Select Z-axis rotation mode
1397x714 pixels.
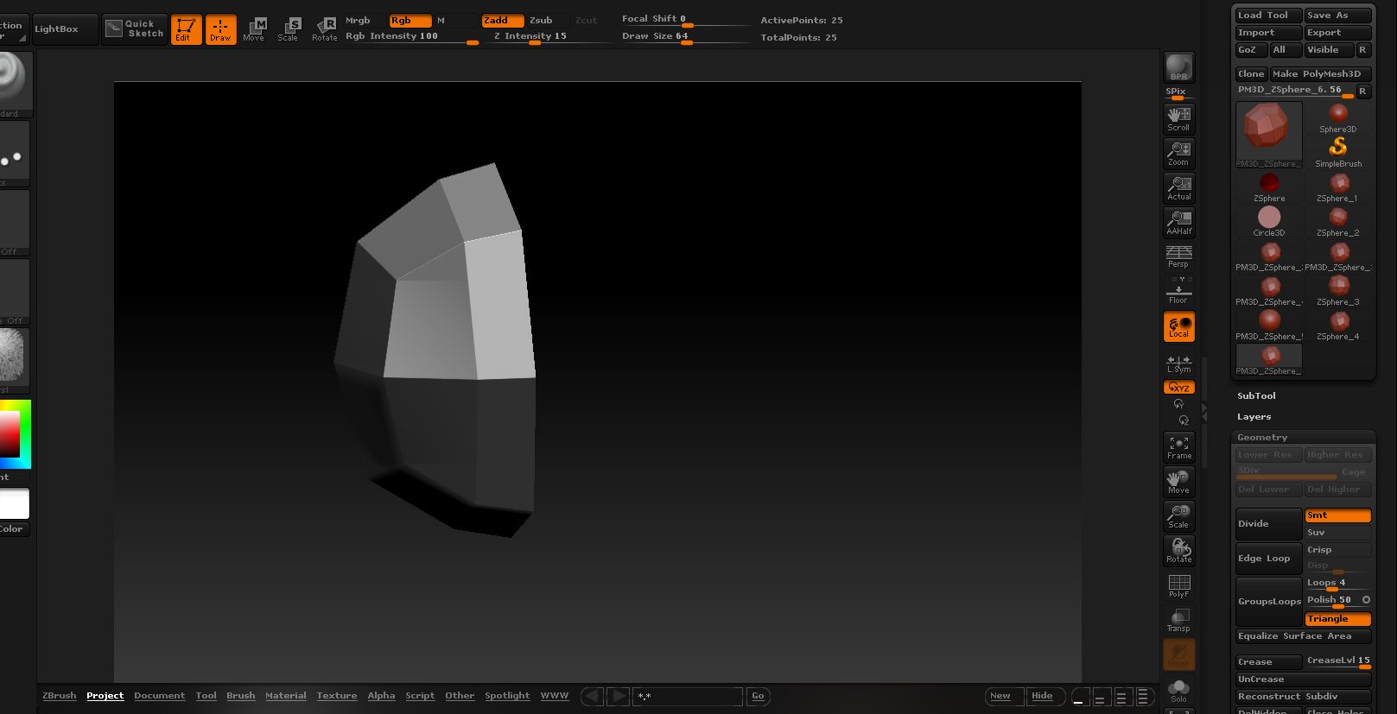[1184, 420]
